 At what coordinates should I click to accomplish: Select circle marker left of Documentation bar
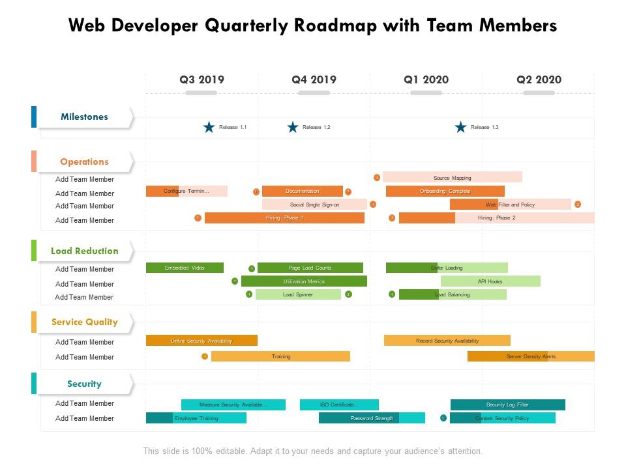point(256,192)
